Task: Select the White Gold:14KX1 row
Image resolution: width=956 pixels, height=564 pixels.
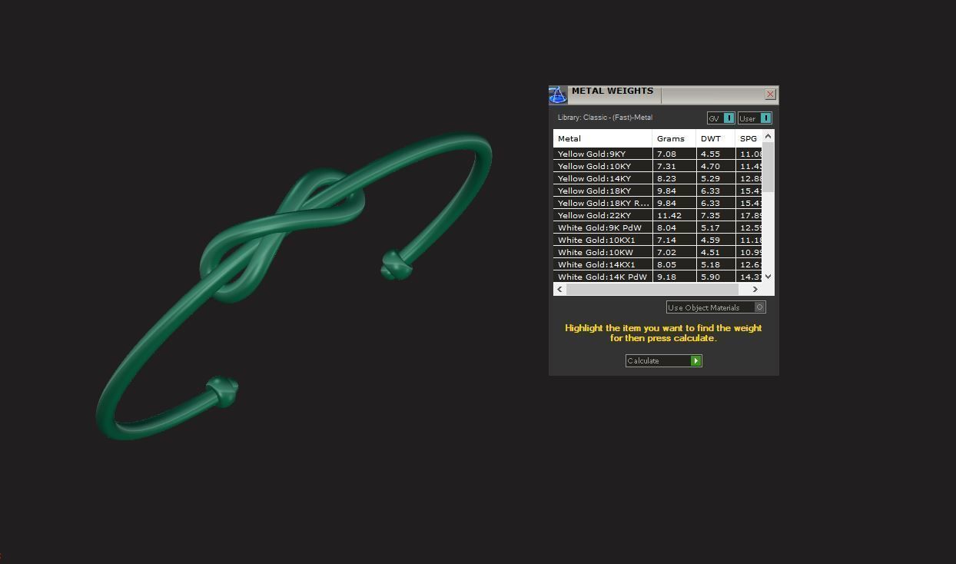Action: tap(658, 264)
